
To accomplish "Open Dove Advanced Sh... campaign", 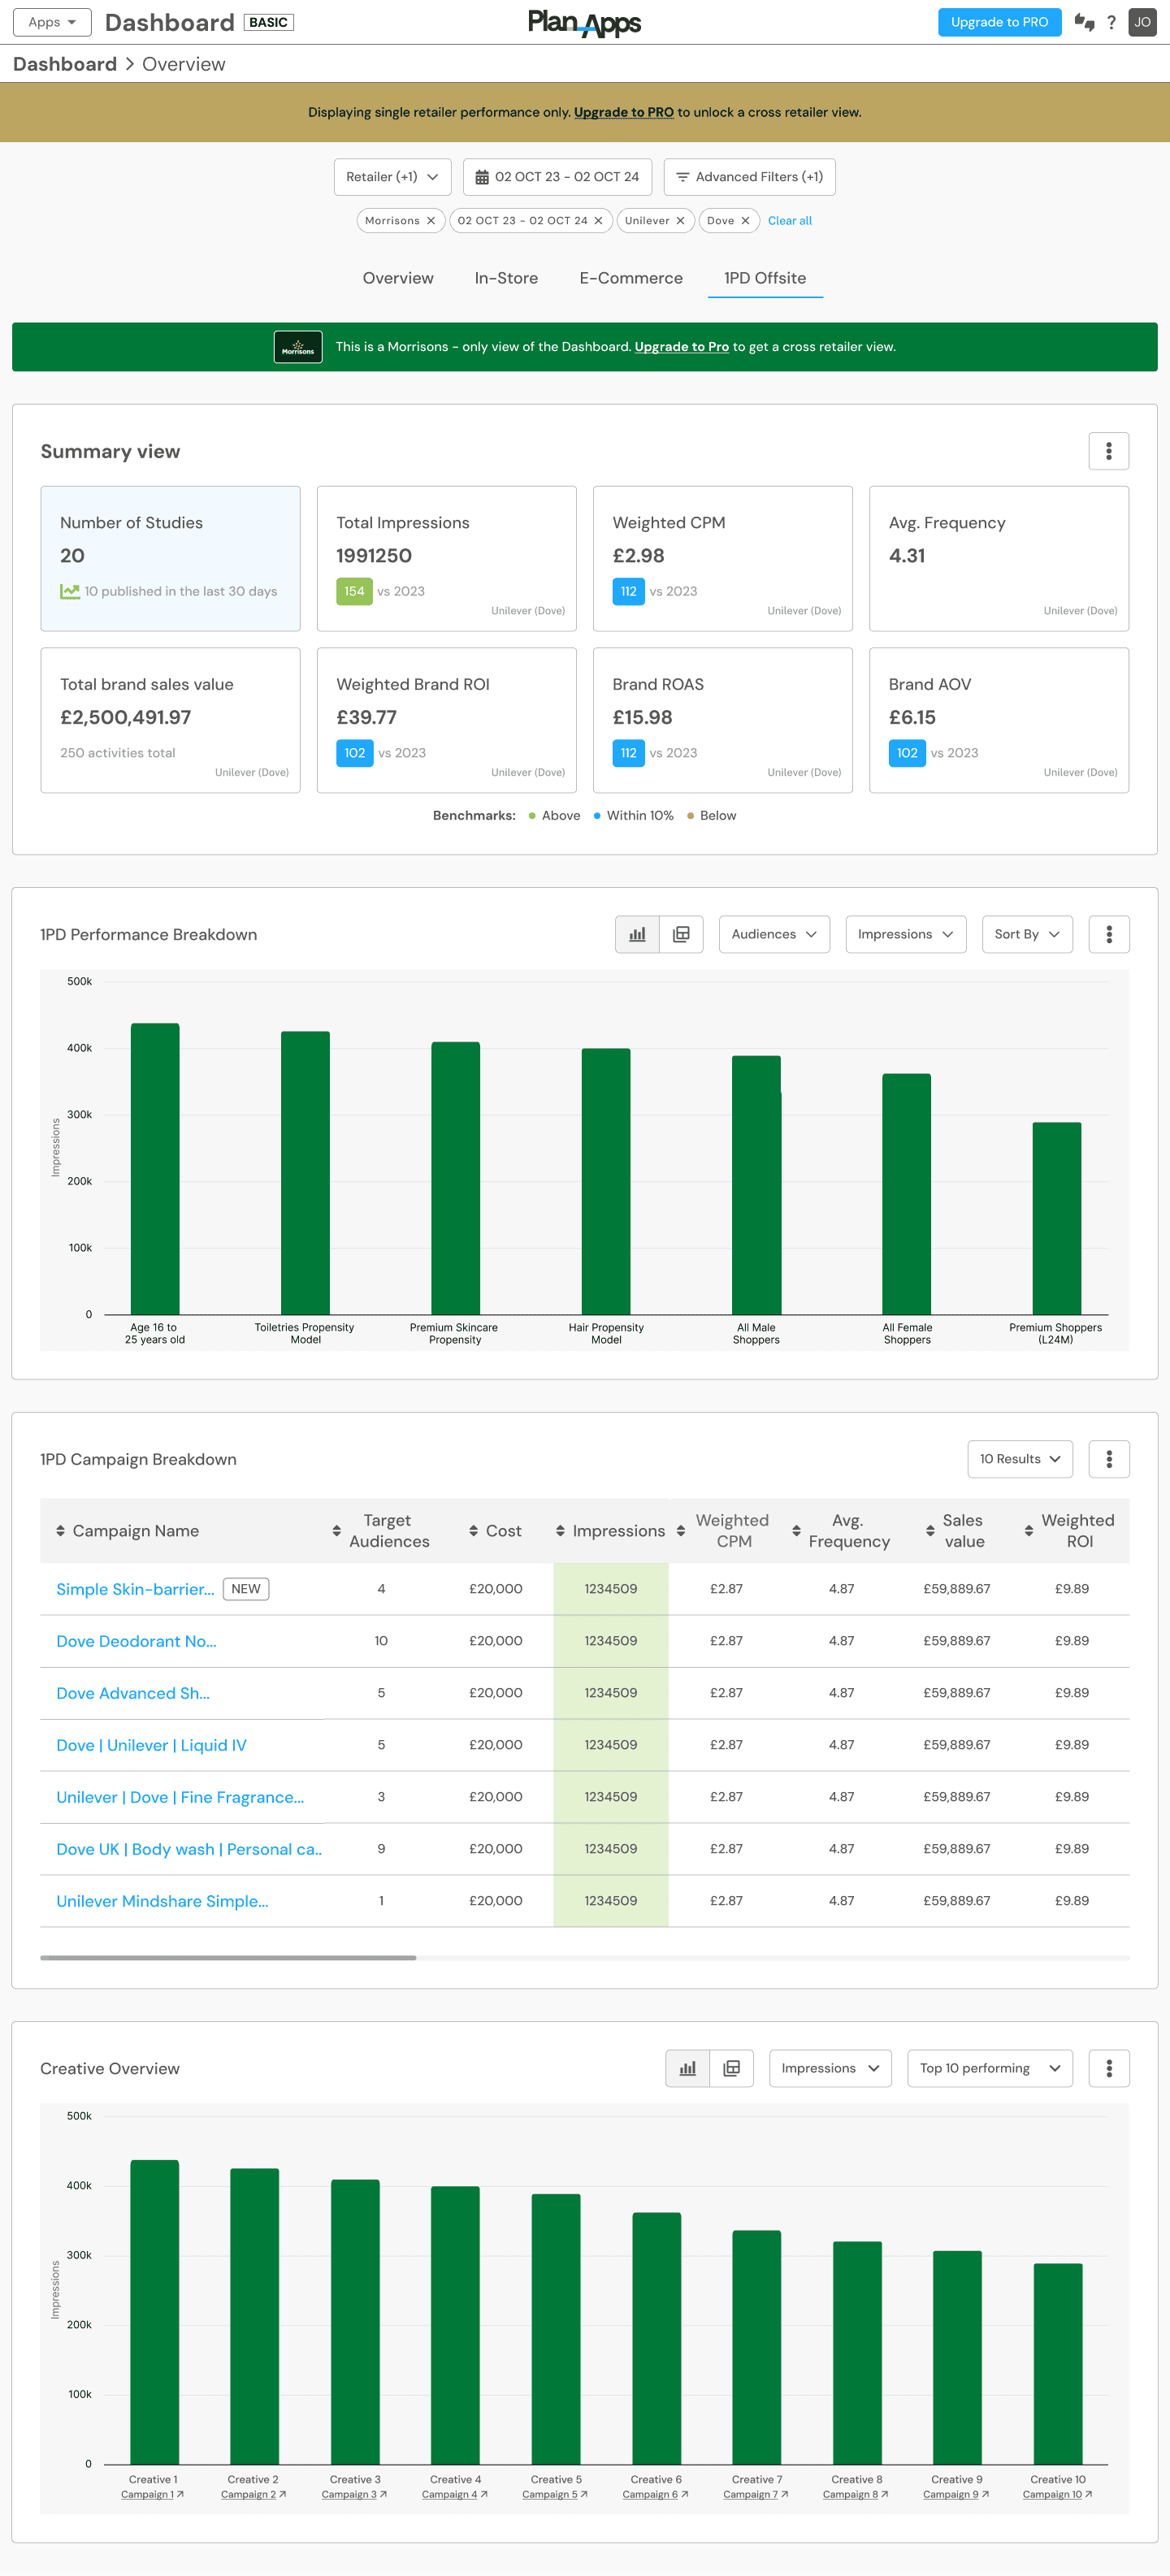I will tap(133, 1693).
